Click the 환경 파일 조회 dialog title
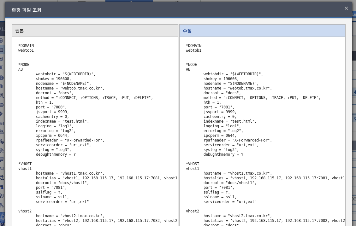 tap(26, 10)
